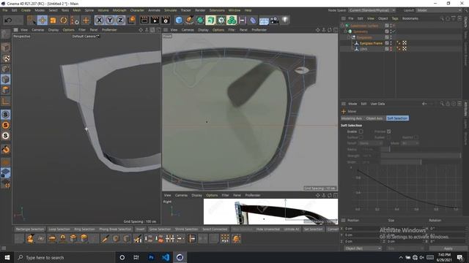Open the soft selection Mode dropdown
469x263 pixels.
410,143
